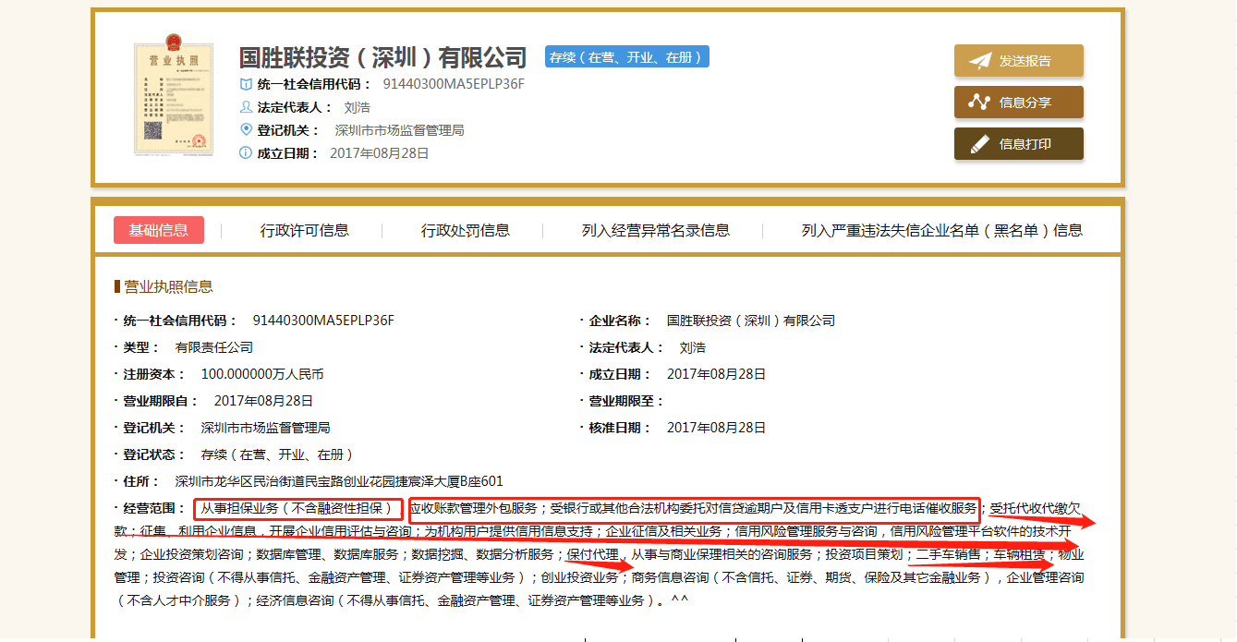Viewport: 1237px width, 642px height.
Task: Click credit code value in license info section
Action: pyautogui.click(x=323, y=321)
